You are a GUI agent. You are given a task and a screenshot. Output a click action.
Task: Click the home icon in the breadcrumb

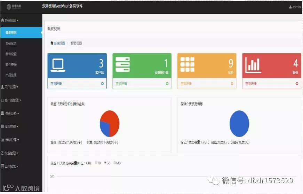point(51,43)
